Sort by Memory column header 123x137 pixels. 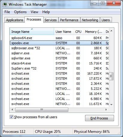[93, 32]
